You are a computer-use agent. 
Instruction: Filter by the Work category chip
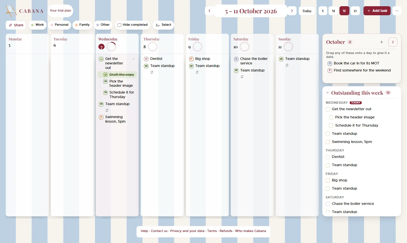[37, 25]
